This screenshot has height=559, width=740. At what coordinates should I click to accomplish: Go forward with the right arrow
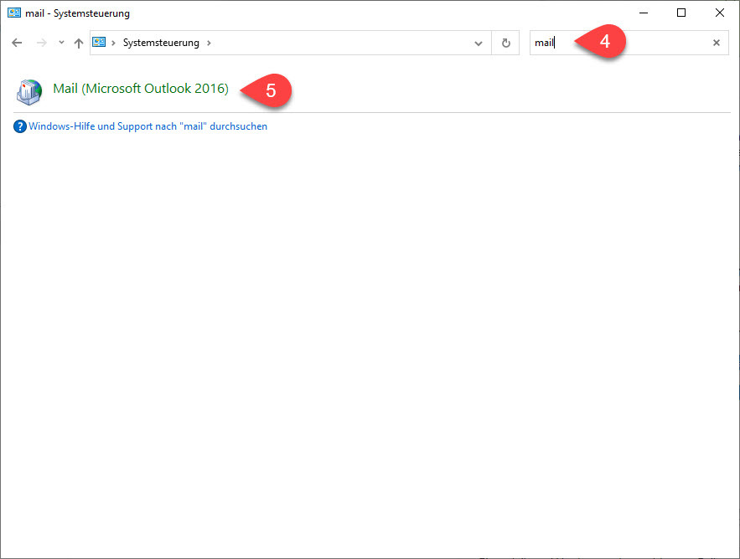tap(42, 43)
